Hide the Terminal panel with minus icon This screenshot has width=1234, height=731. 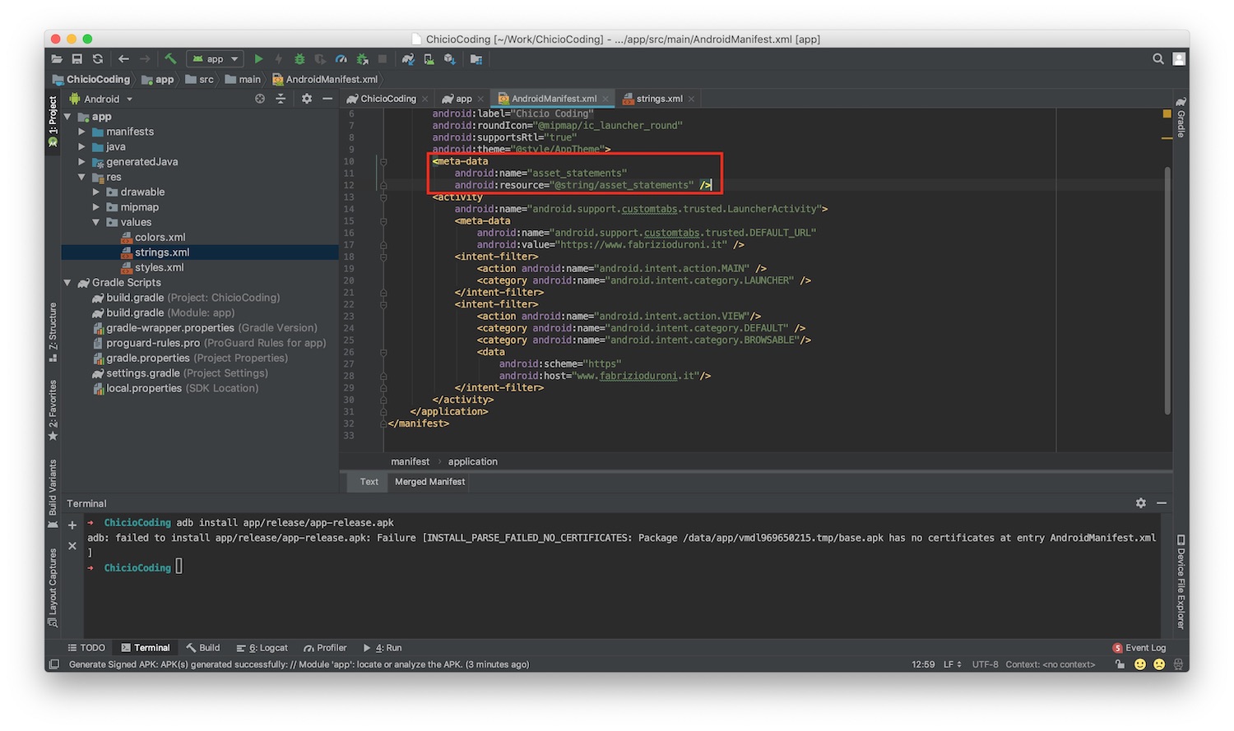pos(1162,503)
